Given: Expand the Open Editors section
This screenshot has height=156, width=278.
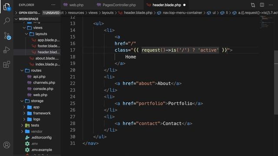Looking at the screenshot, I should tap(29, 13).
